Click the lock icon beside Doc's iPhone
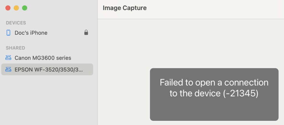Screen dimensions: 284x125 86,33
